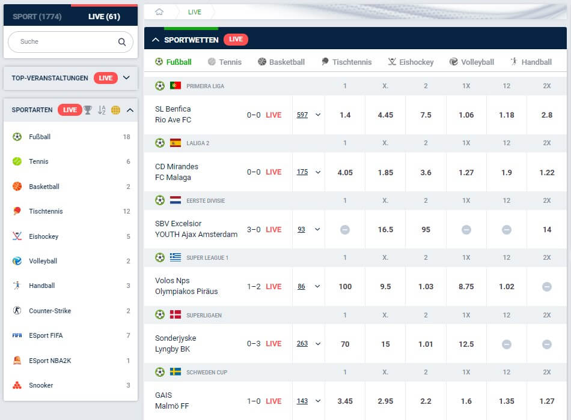Click LIVE in the breadcrumb
Viewport: 571px width, 420px height.
tap(195, 12)
